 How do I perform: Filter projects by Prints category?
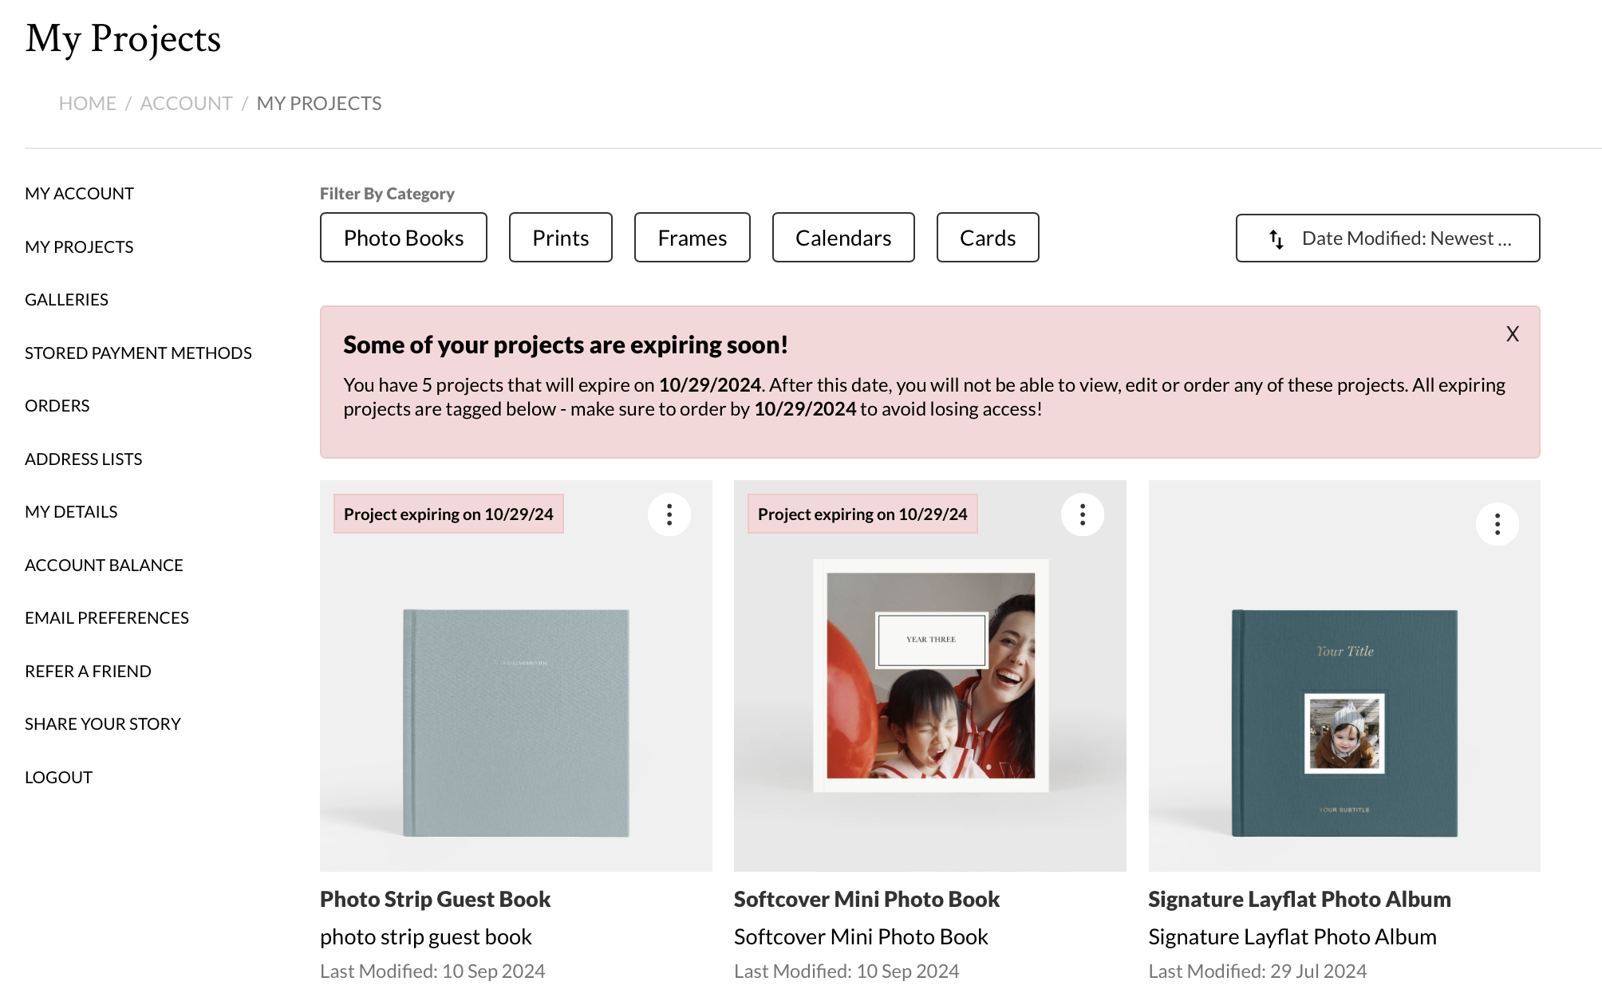[560, 238]
